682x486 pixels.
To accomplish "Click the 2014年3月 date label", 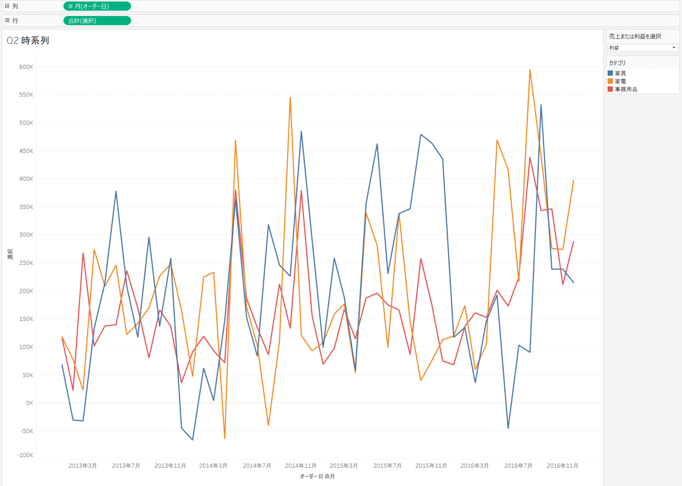I will 213,466.
